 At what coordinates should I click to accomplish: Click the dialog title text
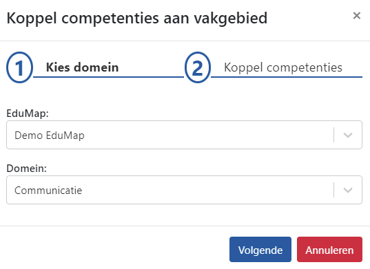click(x=137, y=18)
